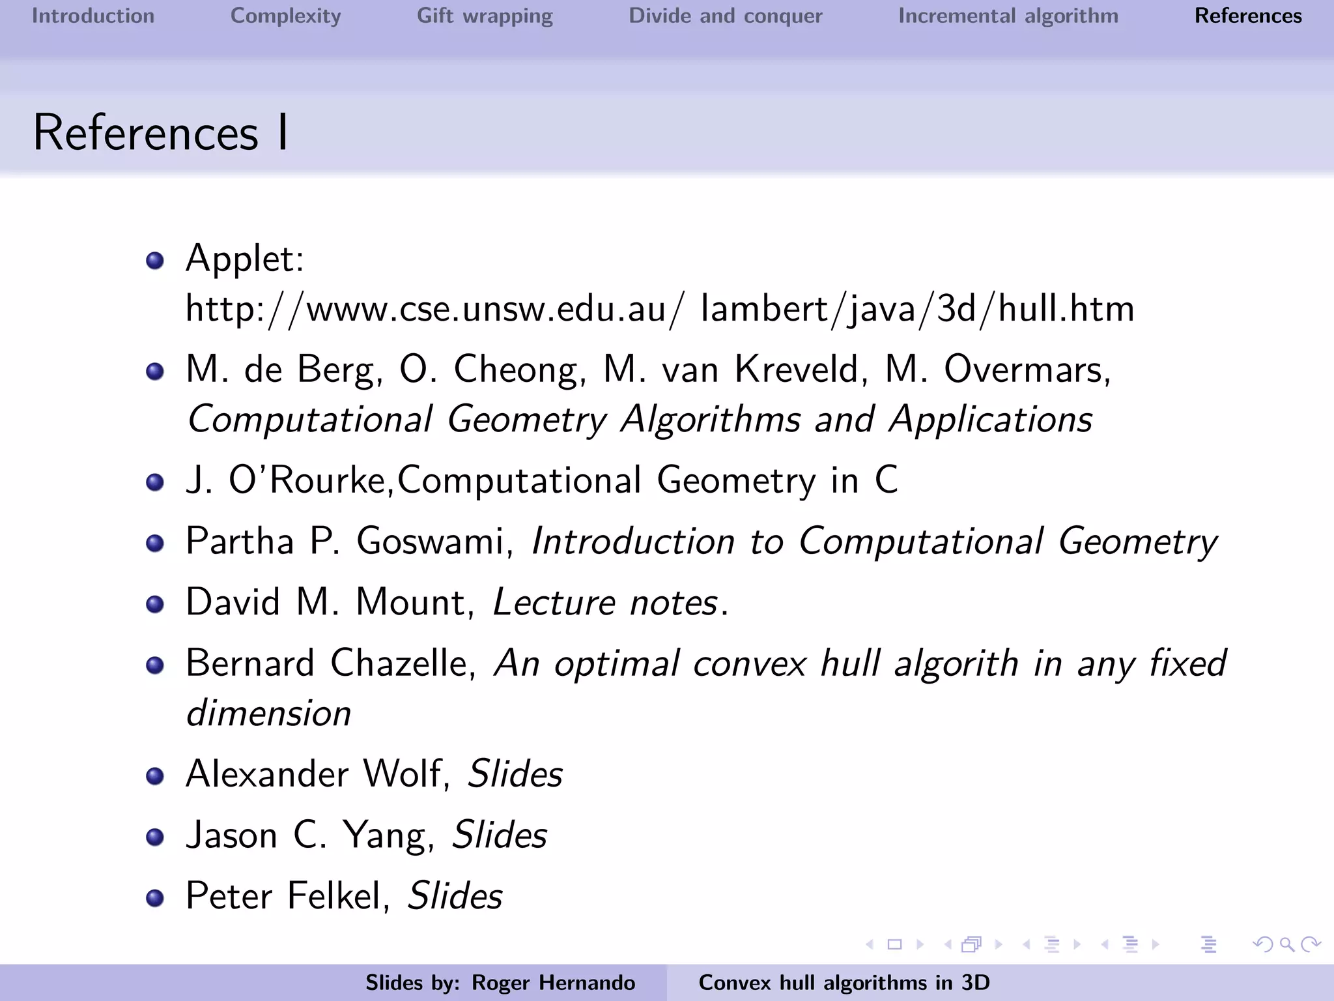Screen dimensions: 1334x1001
Task: Click the stacked frames navigation icon
Action: coord(971,944)
